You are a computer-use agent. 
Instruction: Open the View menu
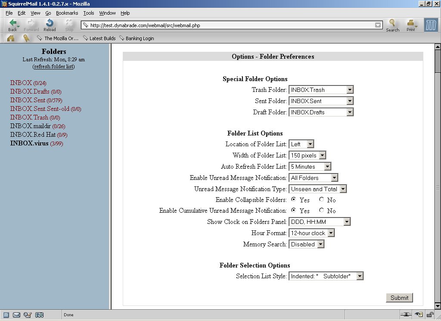(x=35, y=13)
